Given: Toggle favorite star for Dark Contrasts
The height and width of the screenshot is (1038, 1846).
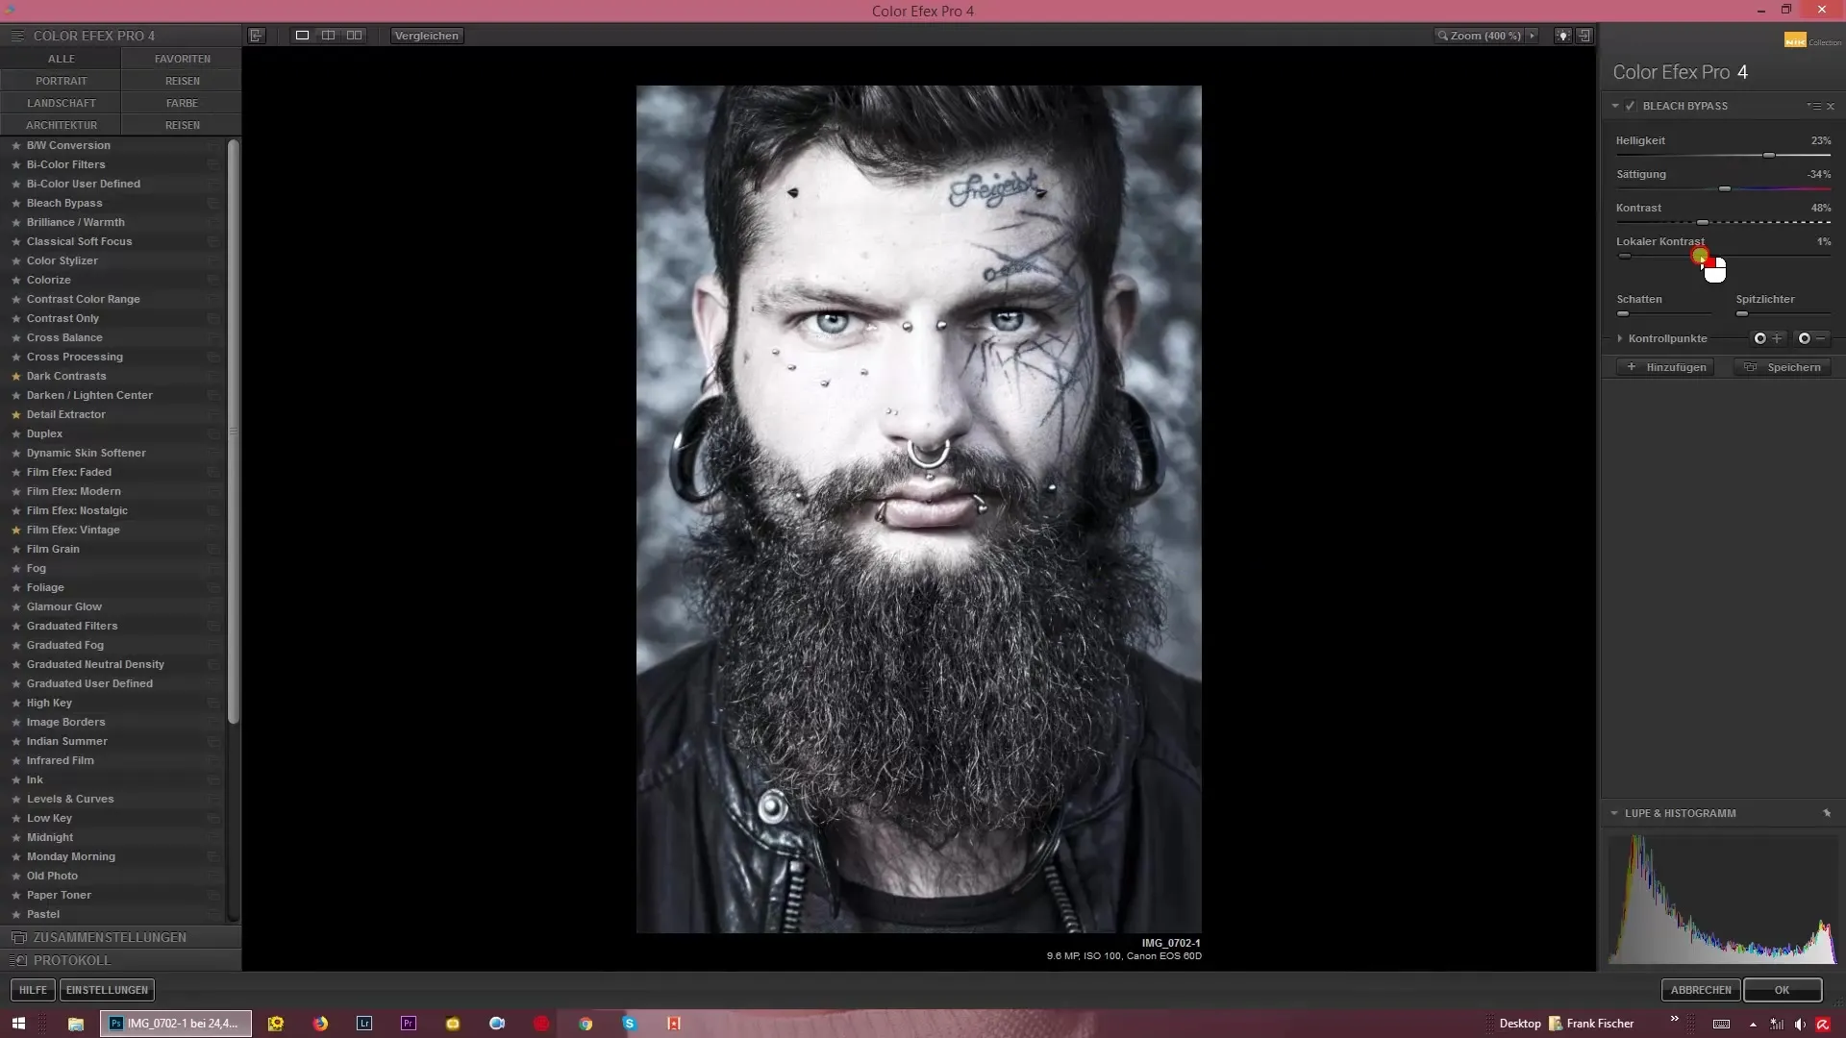Looking at the screenshot, I should pos(16,376).
